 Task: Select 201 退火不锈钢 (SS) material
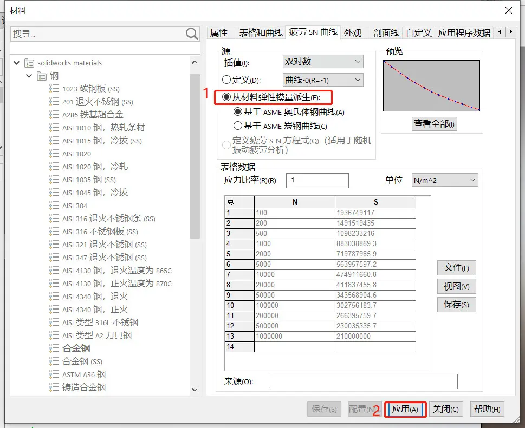(x=98, y=102)
